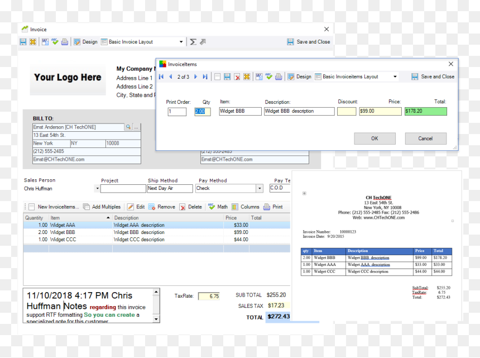Click the printer icon in InvoiceItems toolbar
The height and width of the screenshot is (358, 480).
(x=279, y=77)
